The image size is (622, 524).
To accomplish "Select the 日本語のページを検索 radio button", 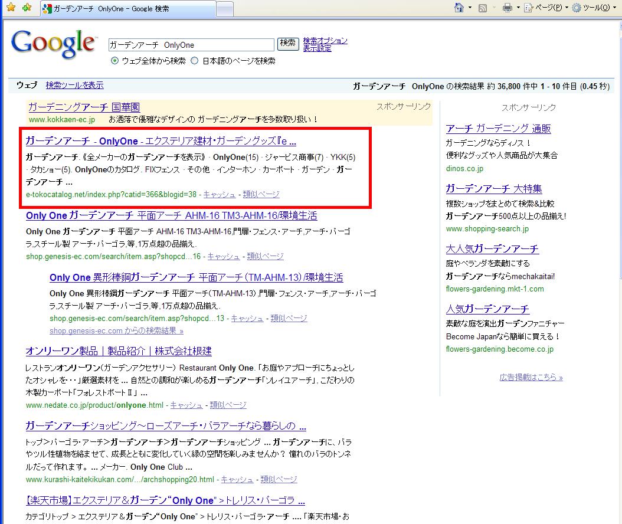I will [195, 61].
